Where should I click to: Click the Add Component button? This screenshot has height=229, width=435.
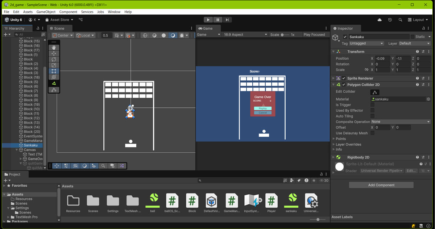pos(381,185)
